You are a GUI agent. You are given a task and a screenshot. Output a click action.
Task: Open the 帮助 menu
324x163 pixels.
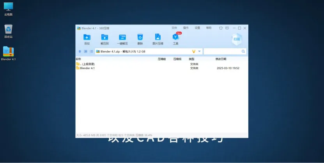[x=209, y=28]
